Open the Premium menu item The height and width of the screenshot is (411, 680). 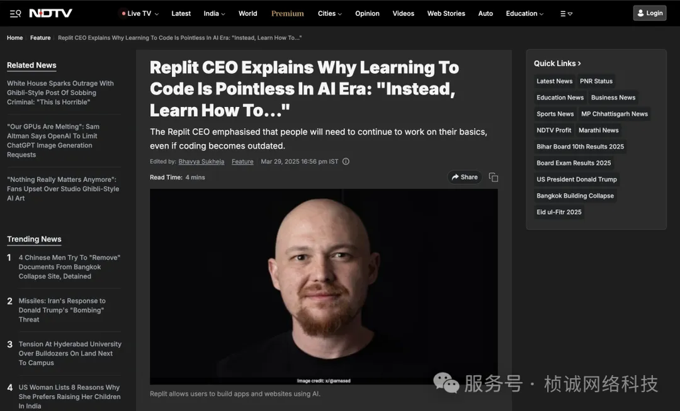pyautogui.click(x=288, y=13)
